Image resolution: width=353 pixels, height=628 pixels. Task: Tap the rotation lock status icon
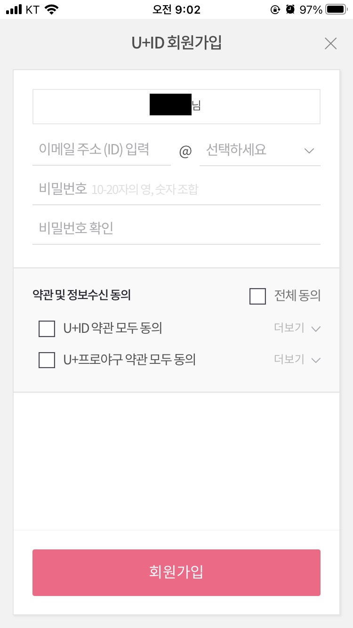(275, 9)
